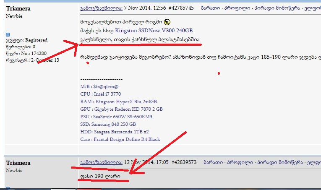This screenshot has height=190, width=321.
Task: Click the 'ფასი 190 ლარი' price text
Action: 100,176
